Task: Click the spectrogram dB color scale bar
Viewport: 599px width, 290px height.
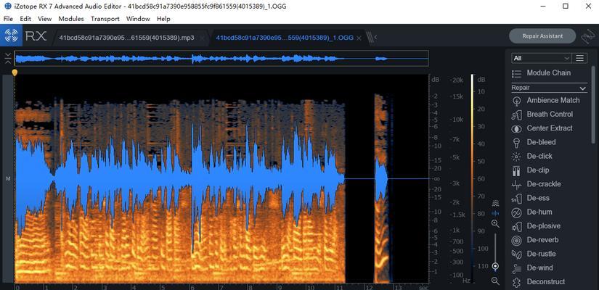Action: (x=472, y=177)
